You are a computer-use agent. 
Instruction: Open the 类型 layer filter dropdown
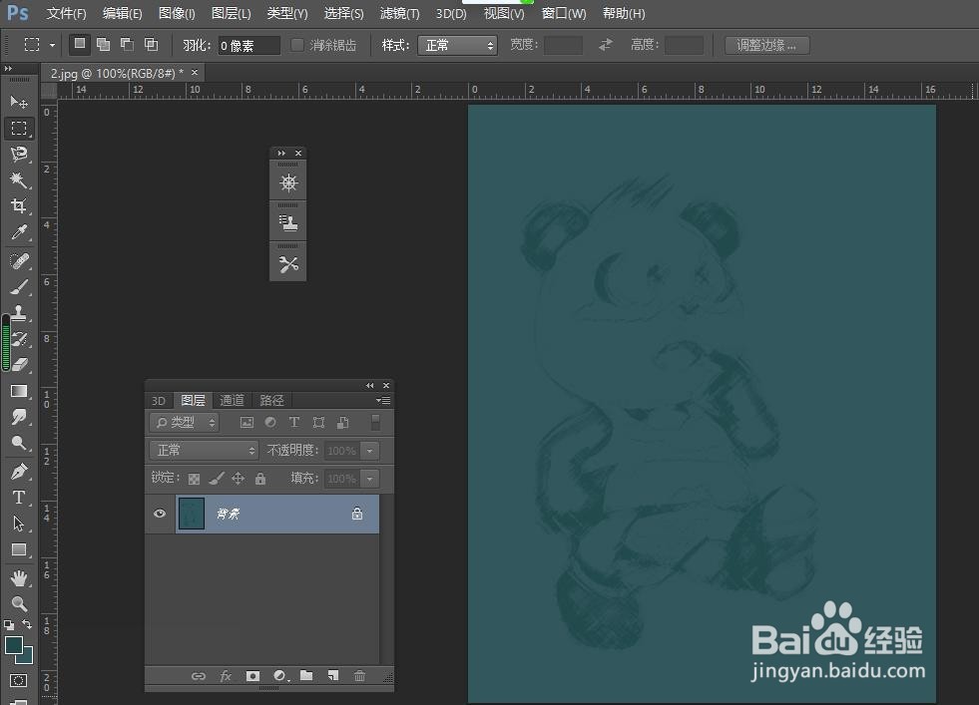coord(185,423)
